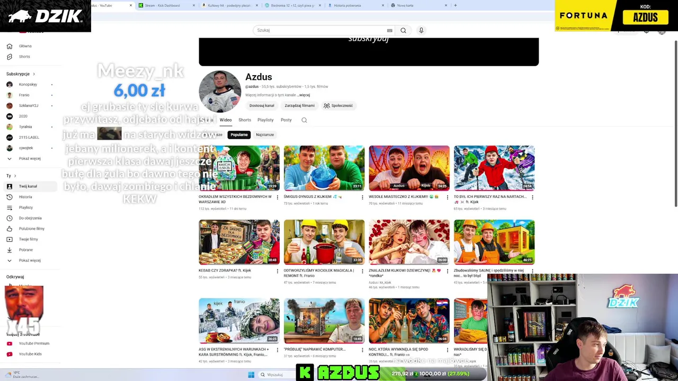Close the Stream - Kick Dashboard tab
Viewport: 678px width, 381px height.
(x=193, y=5)
